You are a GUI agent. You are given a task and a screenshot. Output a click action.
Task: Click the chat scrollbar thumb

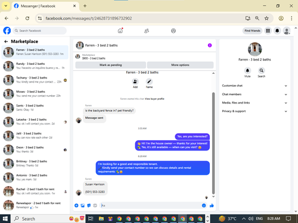(x=213, y=143)
